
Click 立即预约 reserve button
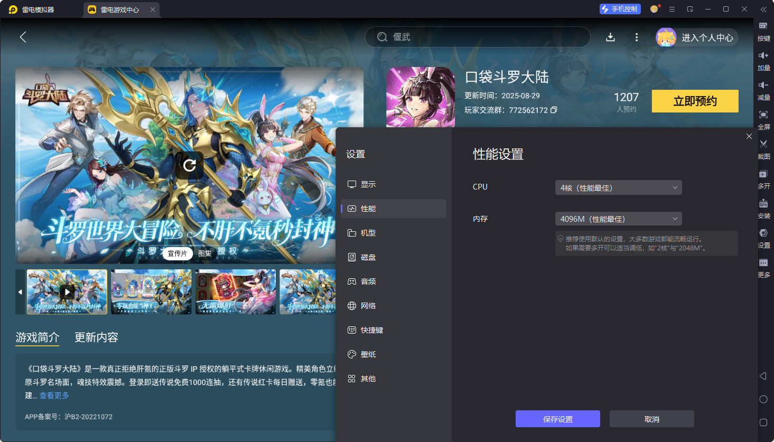pyautogui.click(x=695, y=101)
